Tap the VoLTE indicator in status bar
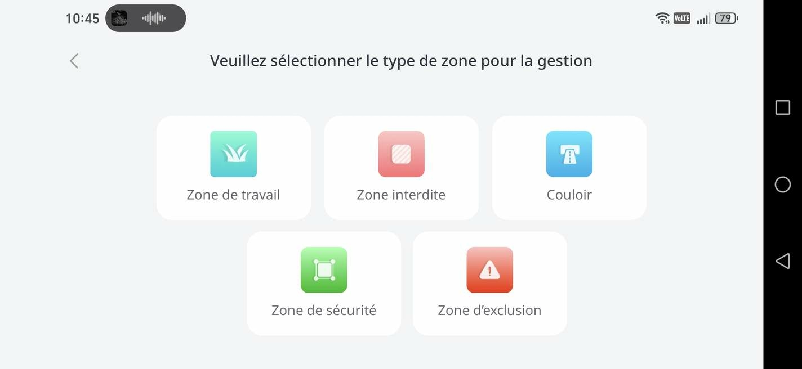802x369 pixels. point(681,19)
